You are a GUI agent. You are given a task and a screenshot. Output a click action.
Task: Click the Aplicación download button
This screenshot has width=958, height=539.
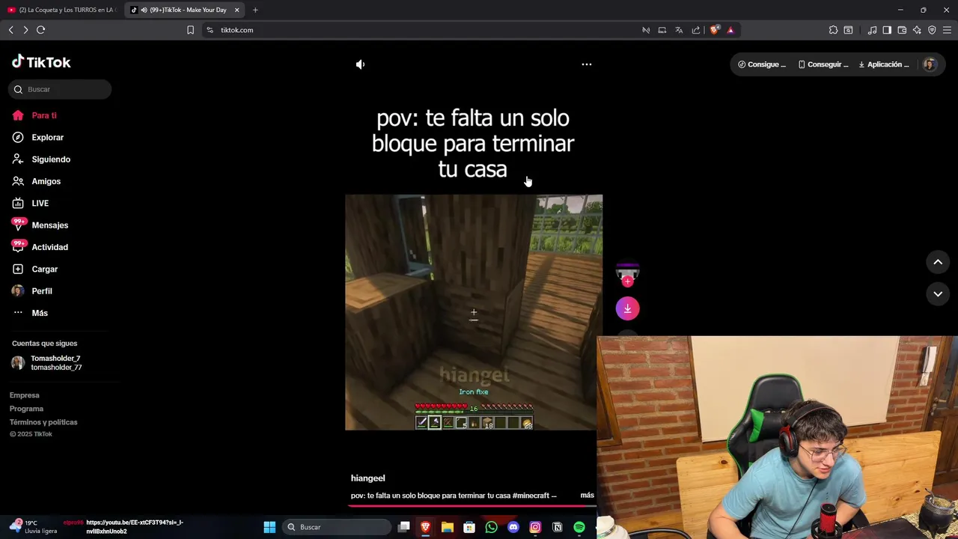coord(884,64)
